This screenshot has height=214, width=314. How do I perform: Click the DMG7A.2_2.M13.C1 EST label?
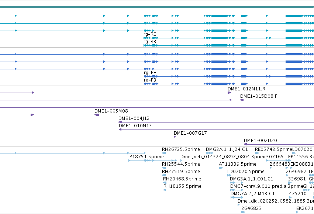tap(253, 194)
